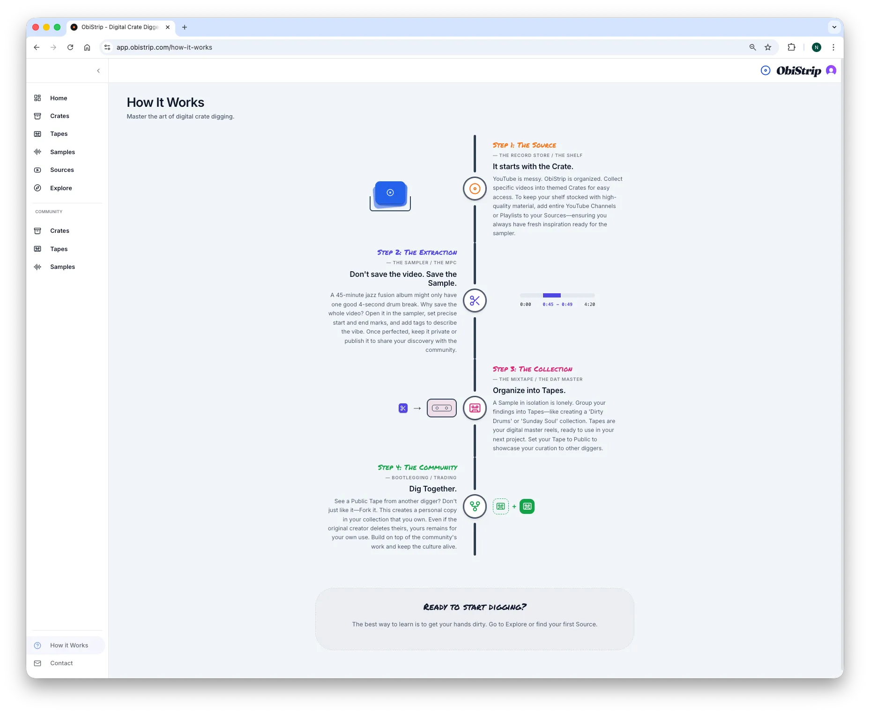Image resolution: width=870 pixels, height=713 pixels.
Task: Click the scissors Extraction step icon
Action: point(474,301)
